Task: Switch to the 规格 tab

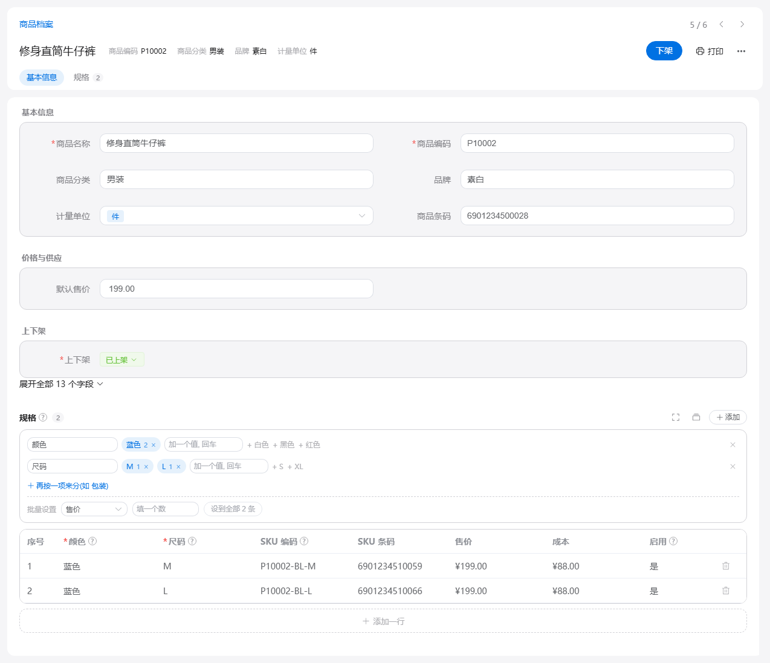Action: pos(88,77)
